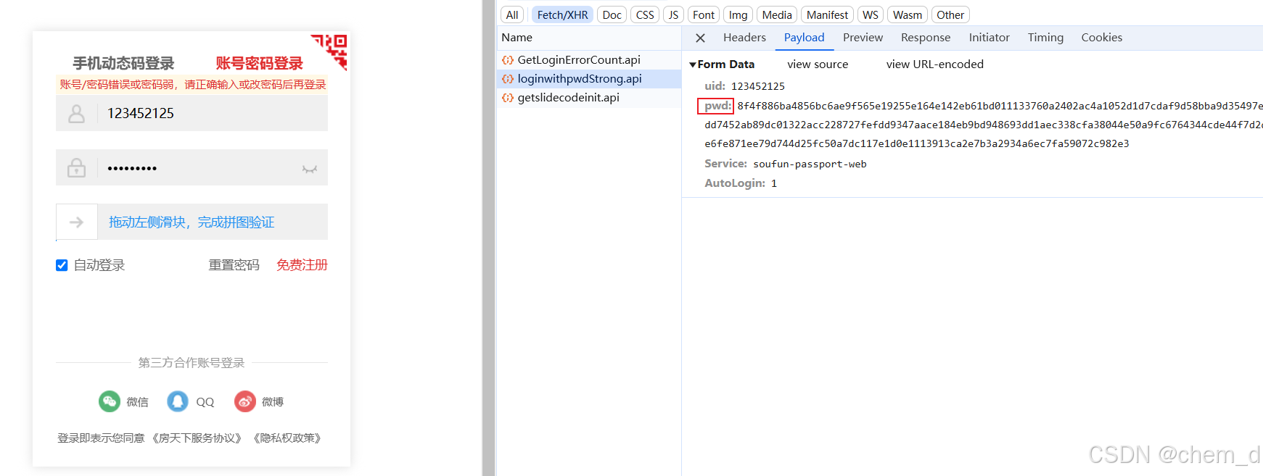Click the QQ login icon

(178, 401)
